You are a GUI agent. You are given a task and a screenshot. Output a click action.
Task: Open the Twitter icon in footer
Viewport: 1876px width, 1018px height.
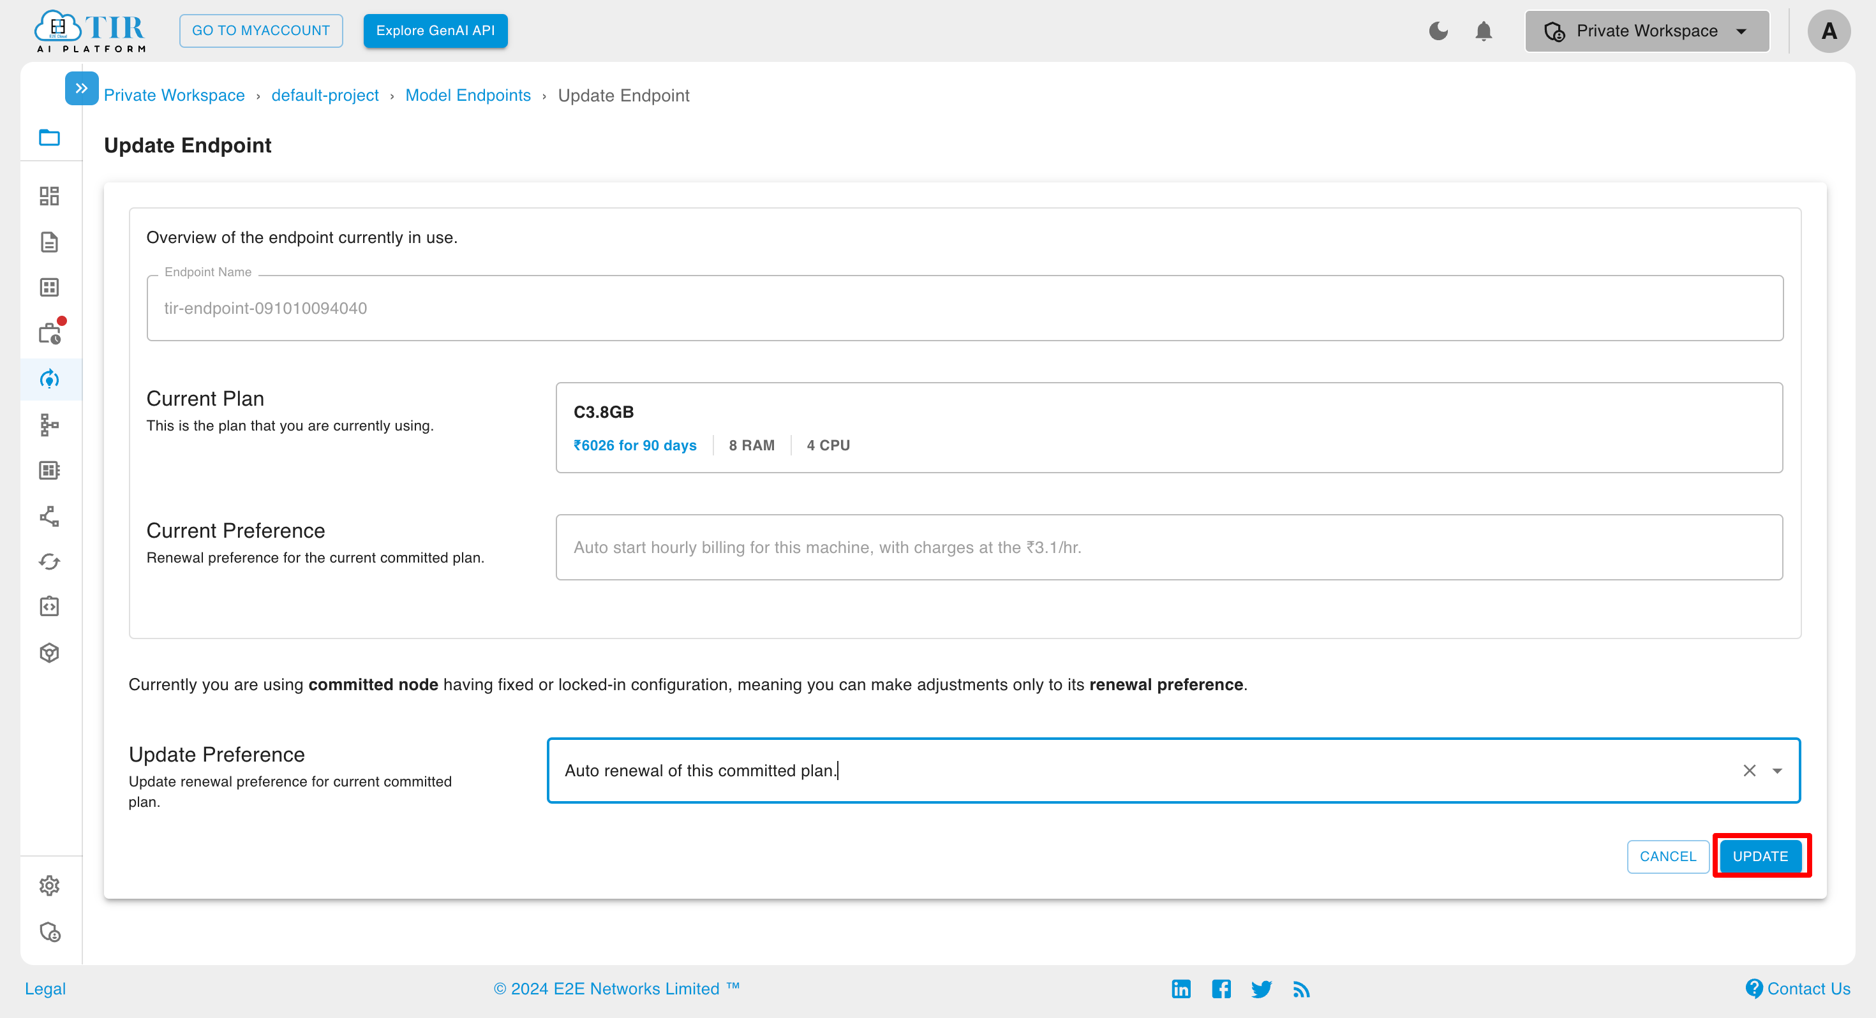tap(1262, 989)
